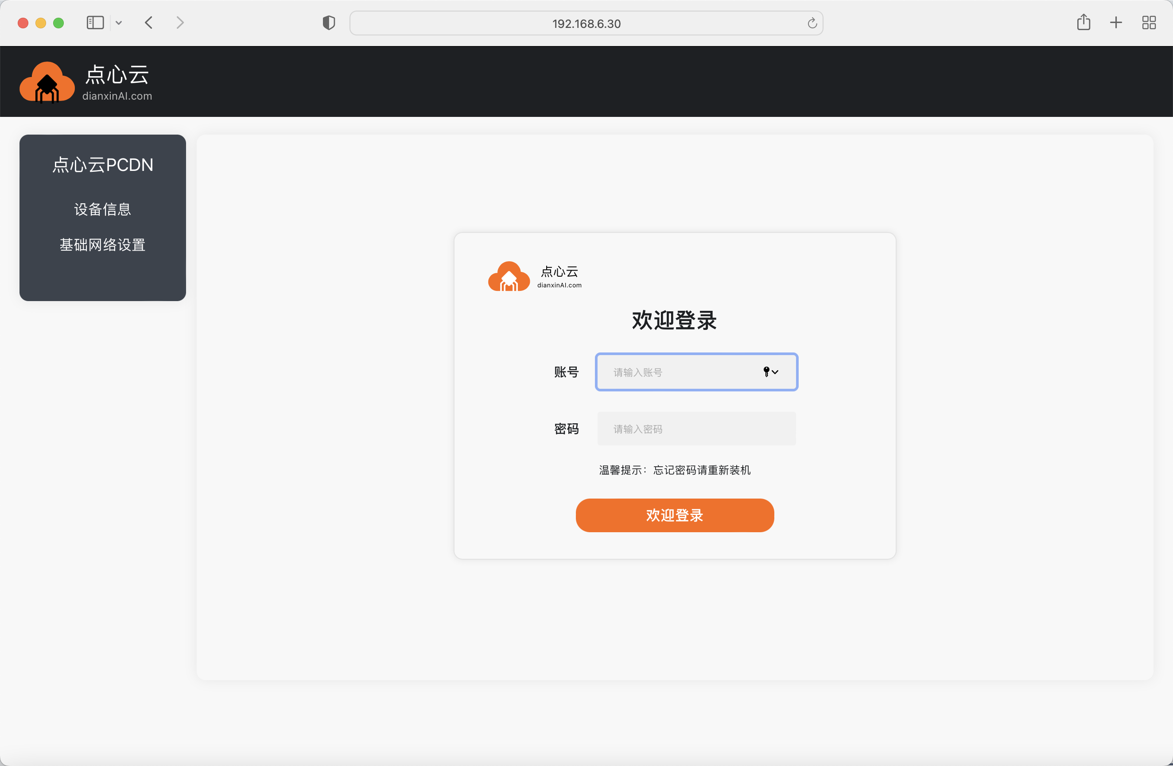Show the tab overview grid icon
The image size is (1173, 766).
[x=1149, y=23]
